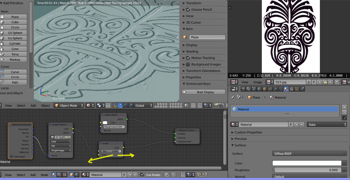Image resolution: width=350 pixels, height=180 pixels.
Task: Click the Object Constraints chain icon
Action: tap(270, 89)
